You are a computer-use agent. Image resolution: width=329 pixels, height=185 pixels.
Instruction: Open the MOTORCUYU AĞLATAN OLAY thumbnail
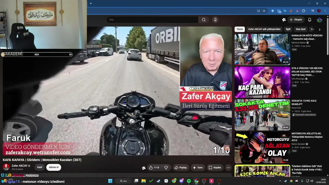pos(262,147)
